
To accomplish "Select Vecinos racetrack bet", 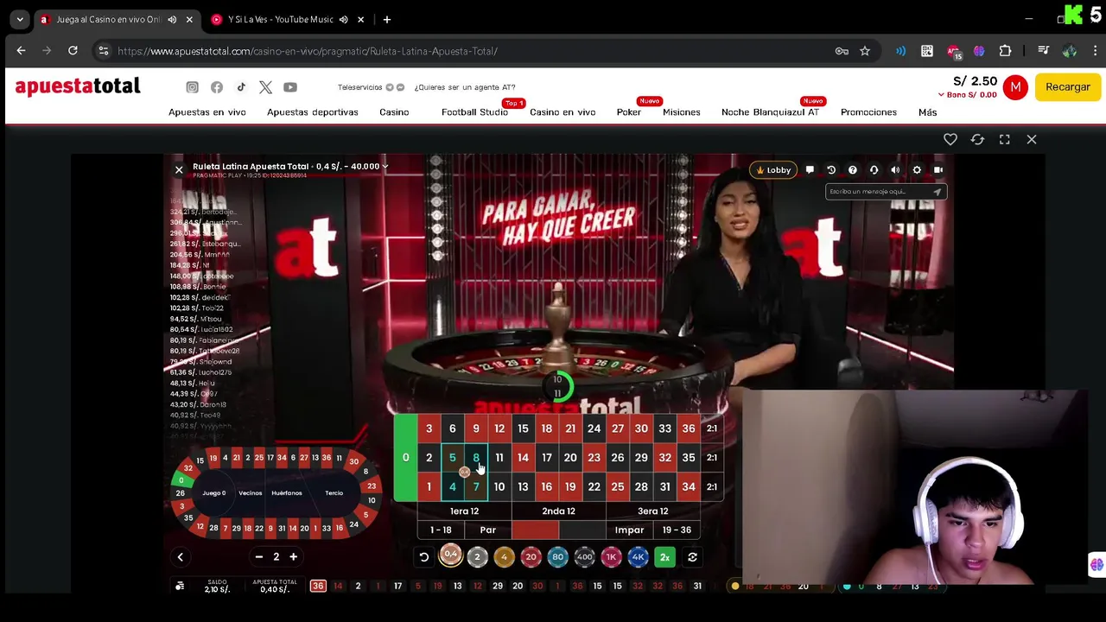I will [x=251, y=493].
